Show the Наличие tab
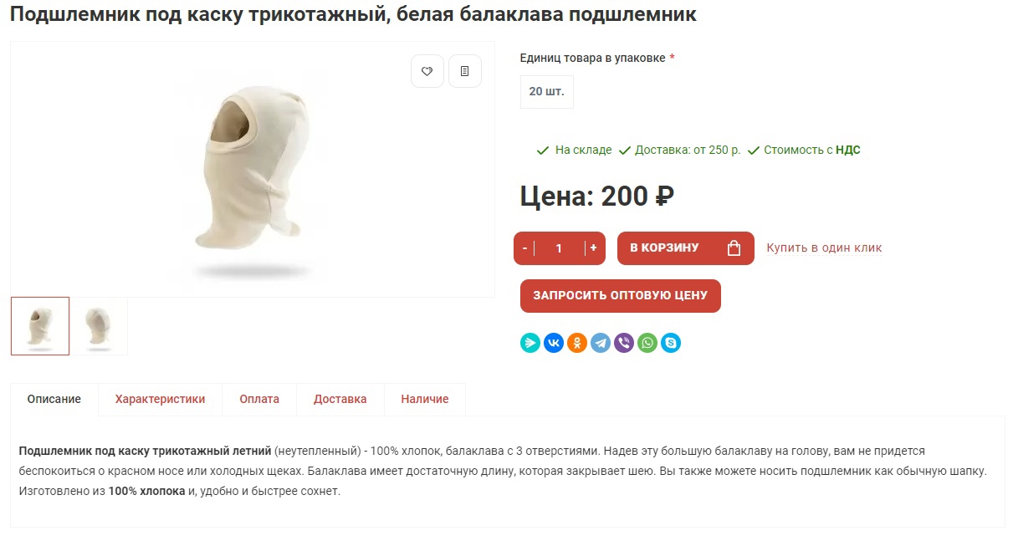1013x541 pixels. click(x=425, y=399)
